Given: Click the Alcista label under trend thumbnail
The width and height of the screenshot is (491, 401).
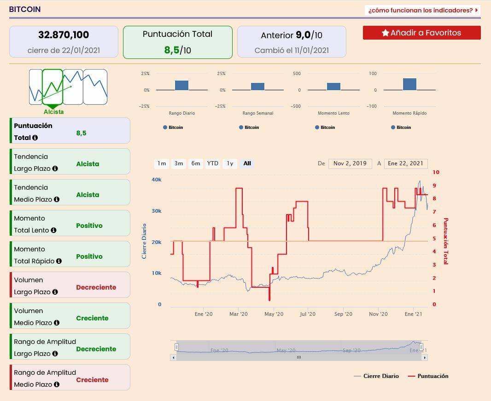Looking at the screenshot, I should [53, 112].
